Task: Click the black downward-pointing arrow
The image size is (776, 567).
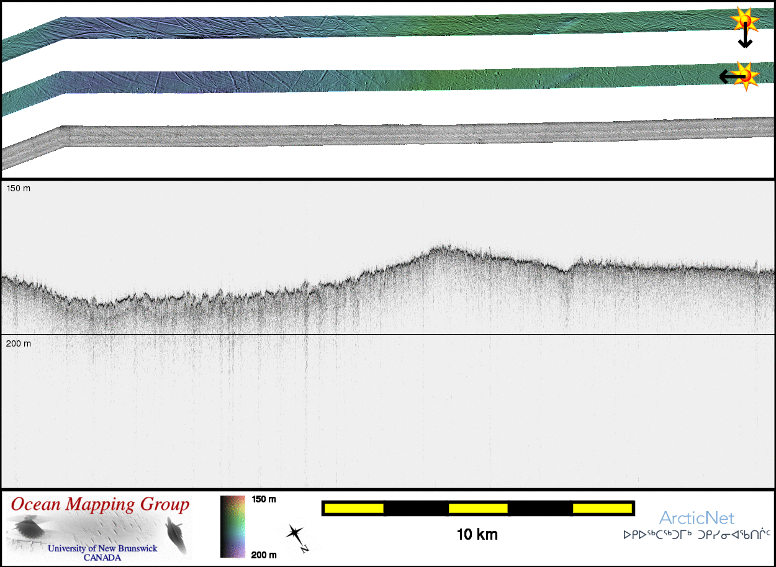Action: coord(745,39)
